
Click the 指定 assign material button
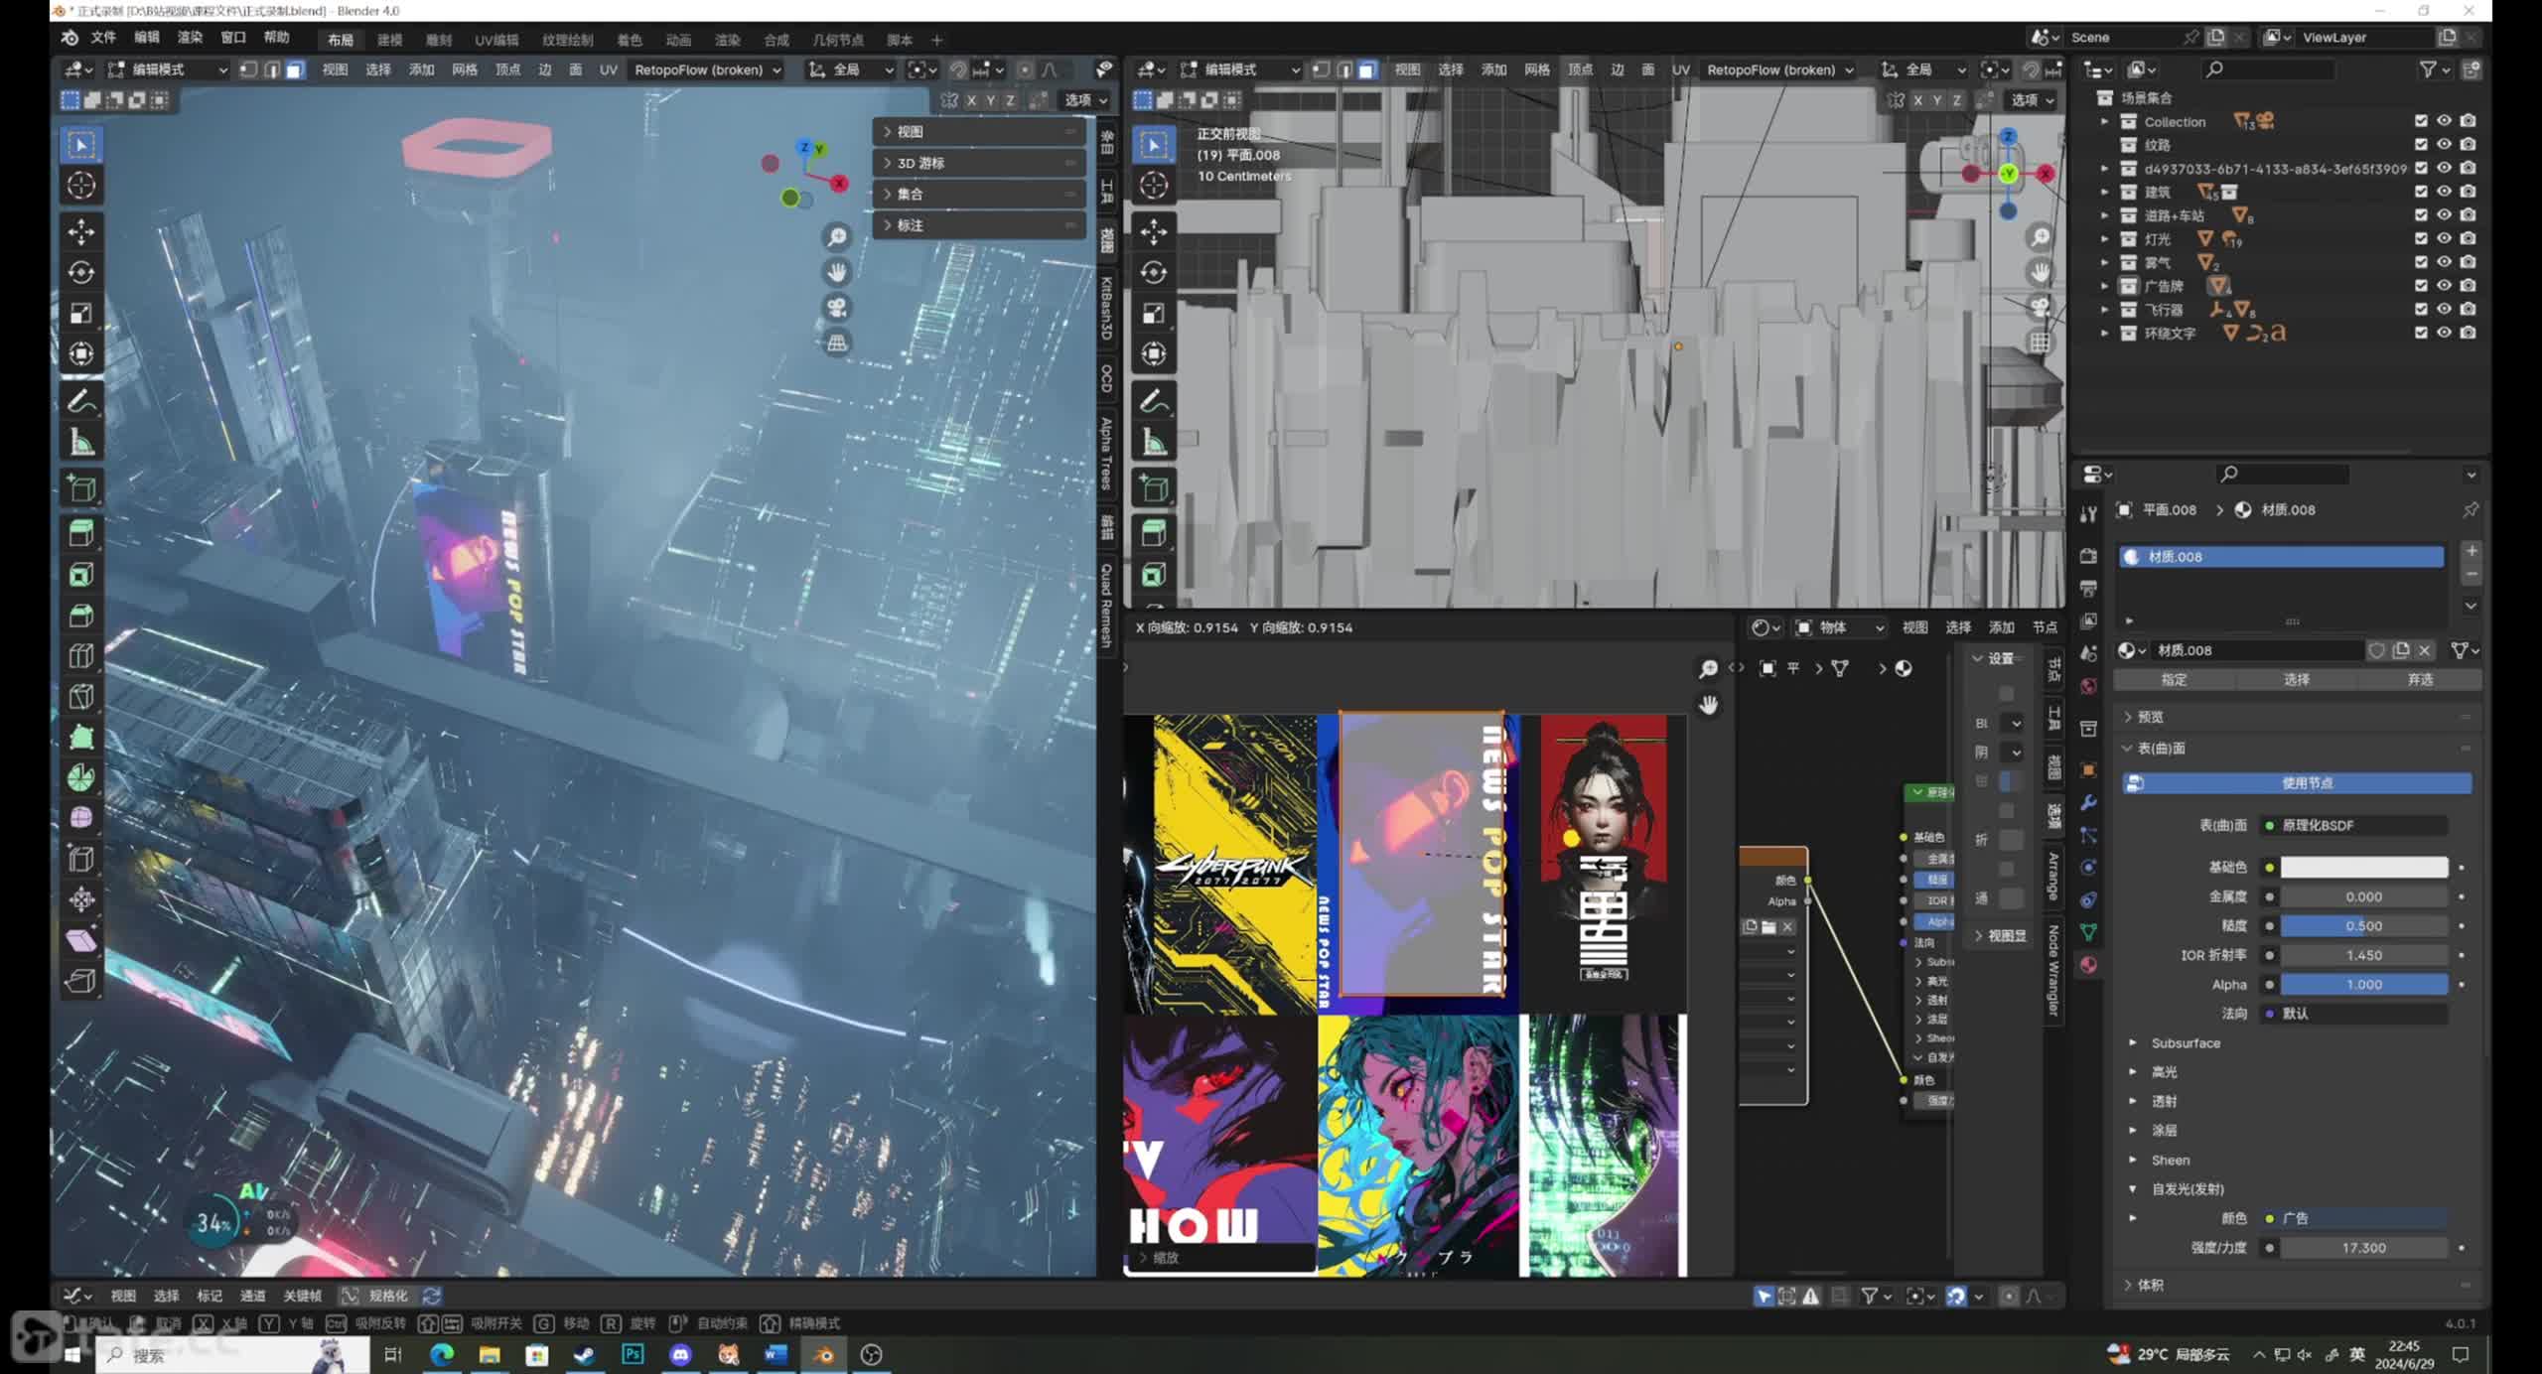coord(2175,680)
